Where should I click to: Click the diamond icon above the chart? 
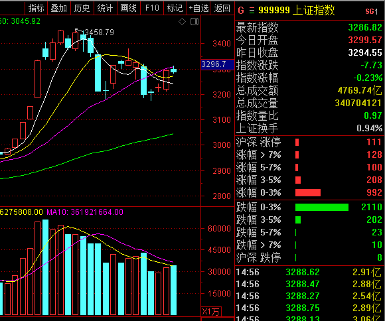pyautogui.click(x=182, y=22)
